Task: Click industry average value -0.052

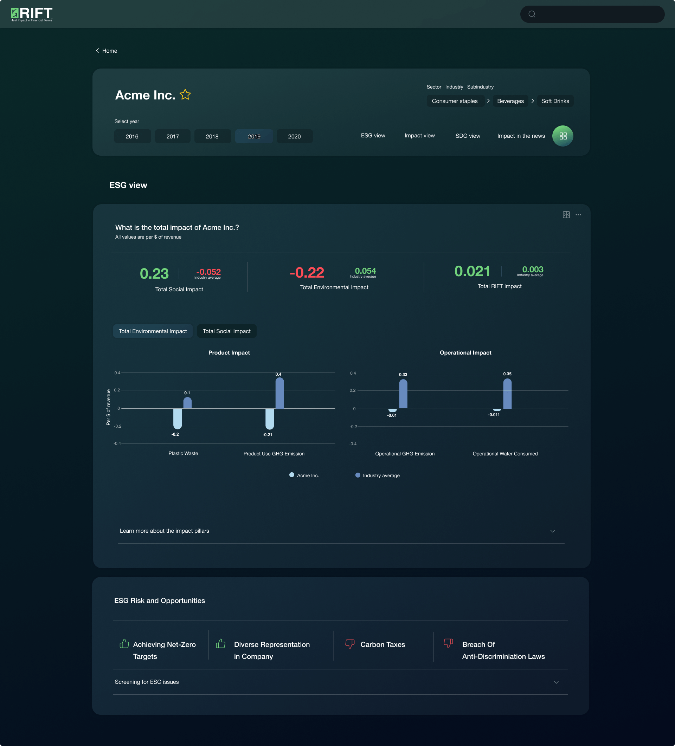Action: click(x=208, y=272)
